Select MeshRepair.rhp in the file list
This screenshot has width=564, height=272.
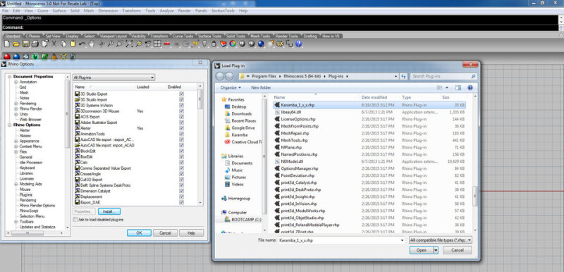click(369, 133)
